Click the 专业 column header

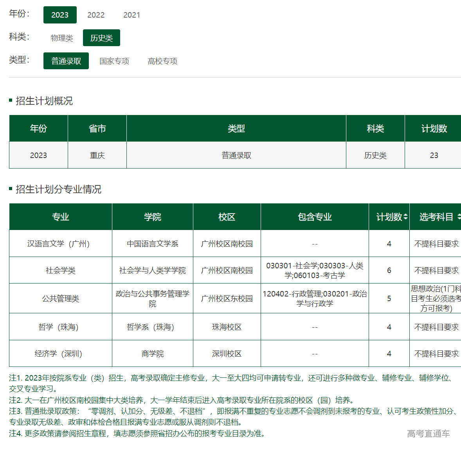click(x=60, y=217)
